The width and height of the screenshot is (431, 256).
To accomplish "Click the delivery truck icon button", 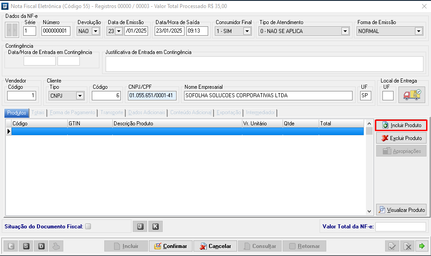I will point(411,95).
